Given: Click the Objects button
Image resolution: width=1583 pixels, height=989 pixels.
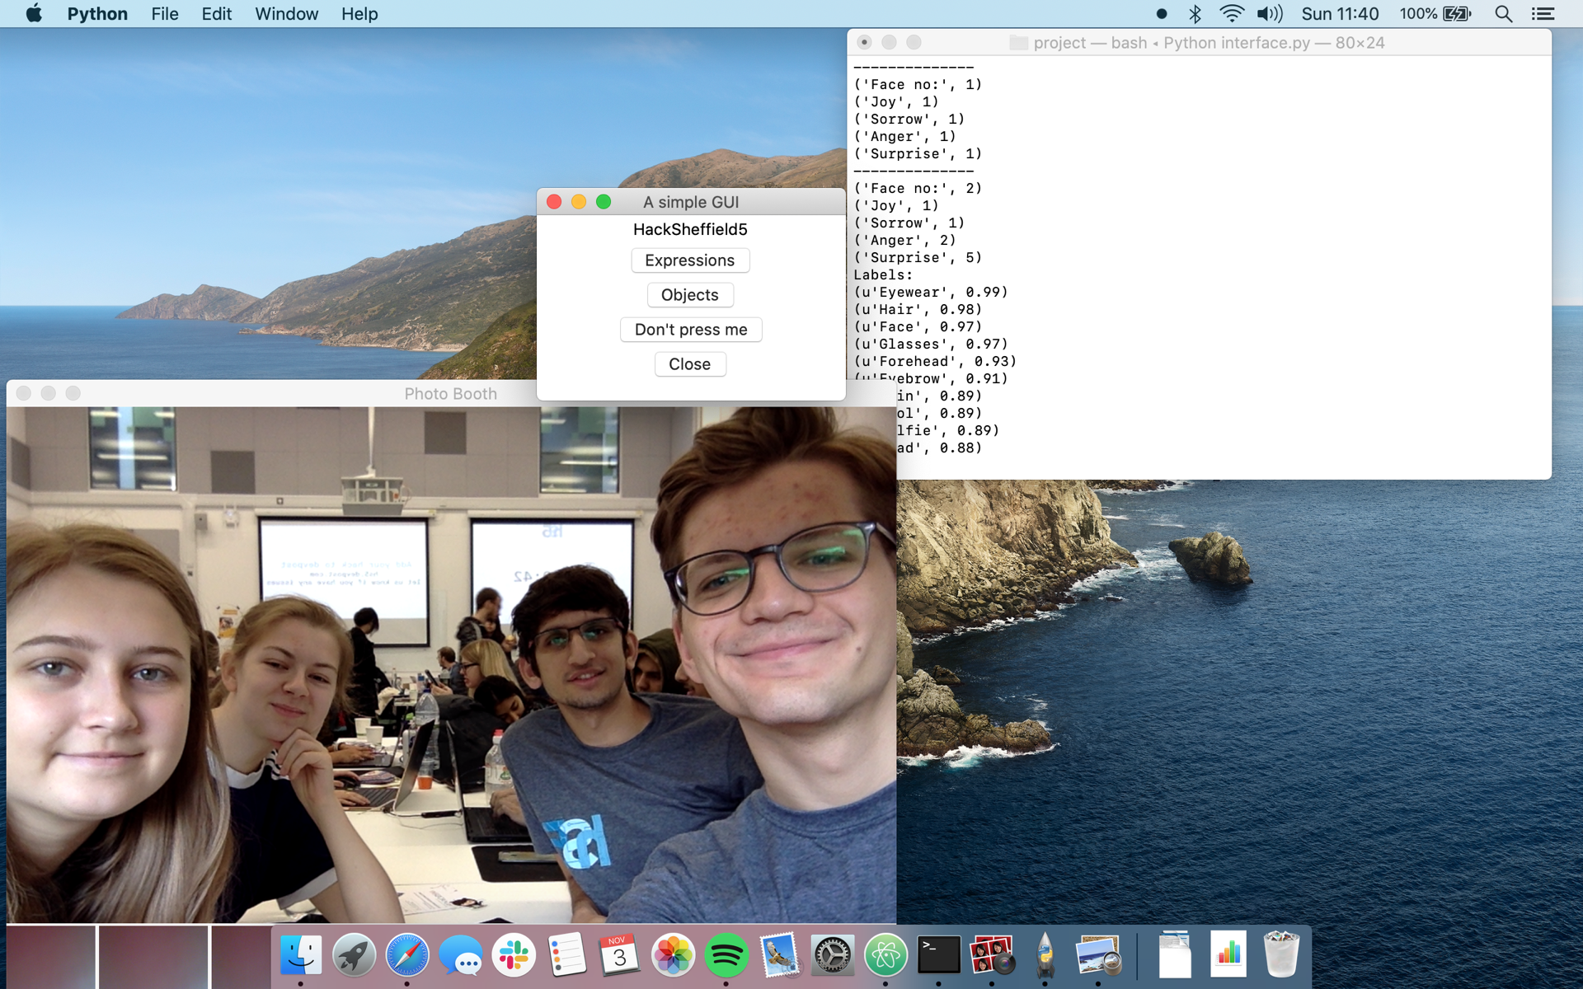Looking at the screenshot, I should [689, 295].
